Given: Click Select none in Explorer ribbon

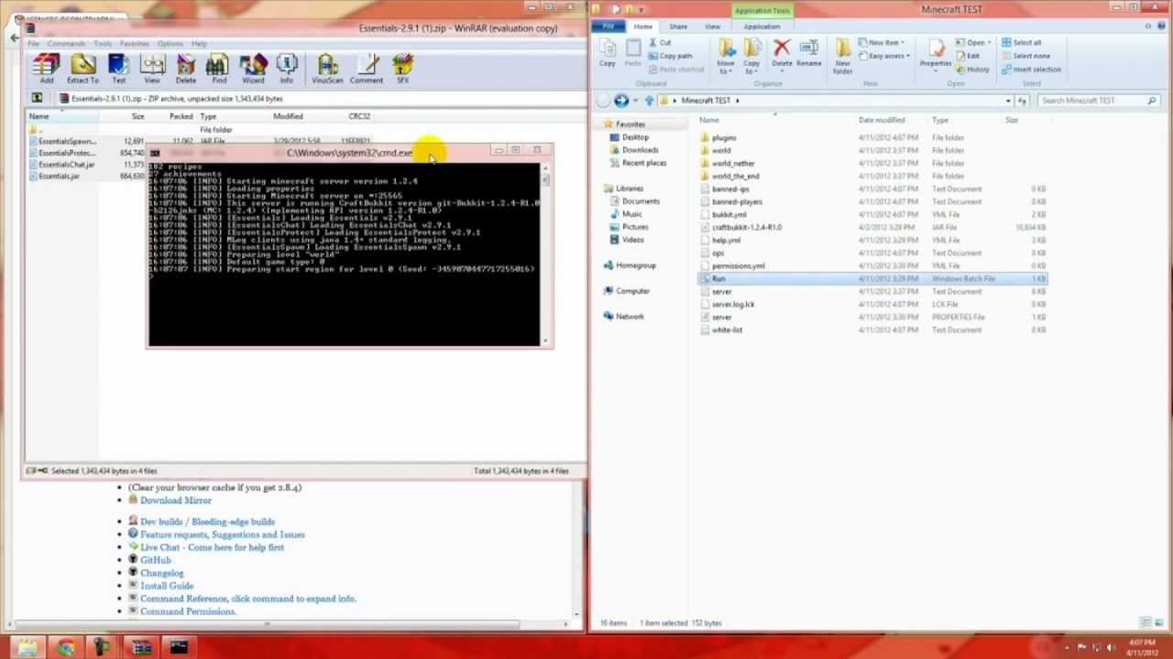Looking at the screenshot, I should tap(1025, 56).
